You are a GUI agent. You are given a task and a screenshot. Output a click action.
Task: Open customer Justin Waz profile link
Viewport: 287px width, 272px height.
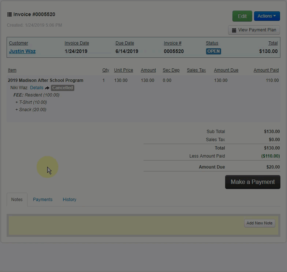pyautogui.click(x=22, y=51)
